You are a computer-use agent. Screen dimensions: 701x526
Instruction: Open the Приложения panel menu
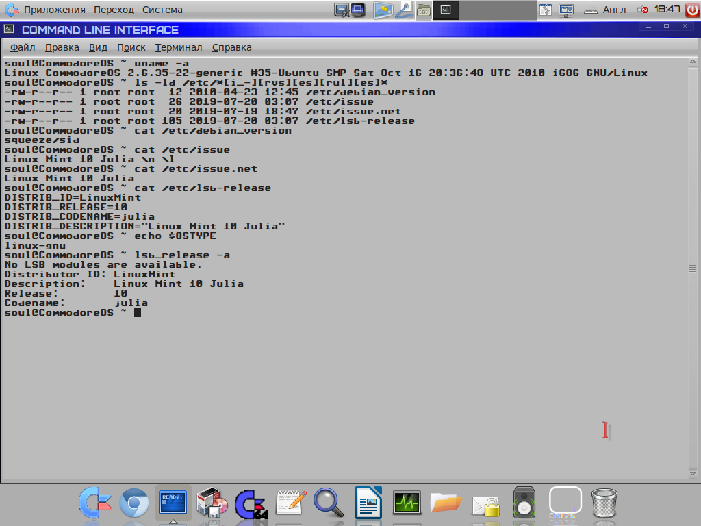tap(55, 10)
